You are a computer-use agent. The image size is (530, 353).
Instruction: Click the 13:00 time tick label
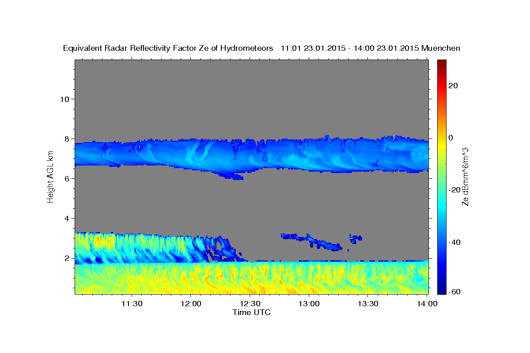coord(309,304)
